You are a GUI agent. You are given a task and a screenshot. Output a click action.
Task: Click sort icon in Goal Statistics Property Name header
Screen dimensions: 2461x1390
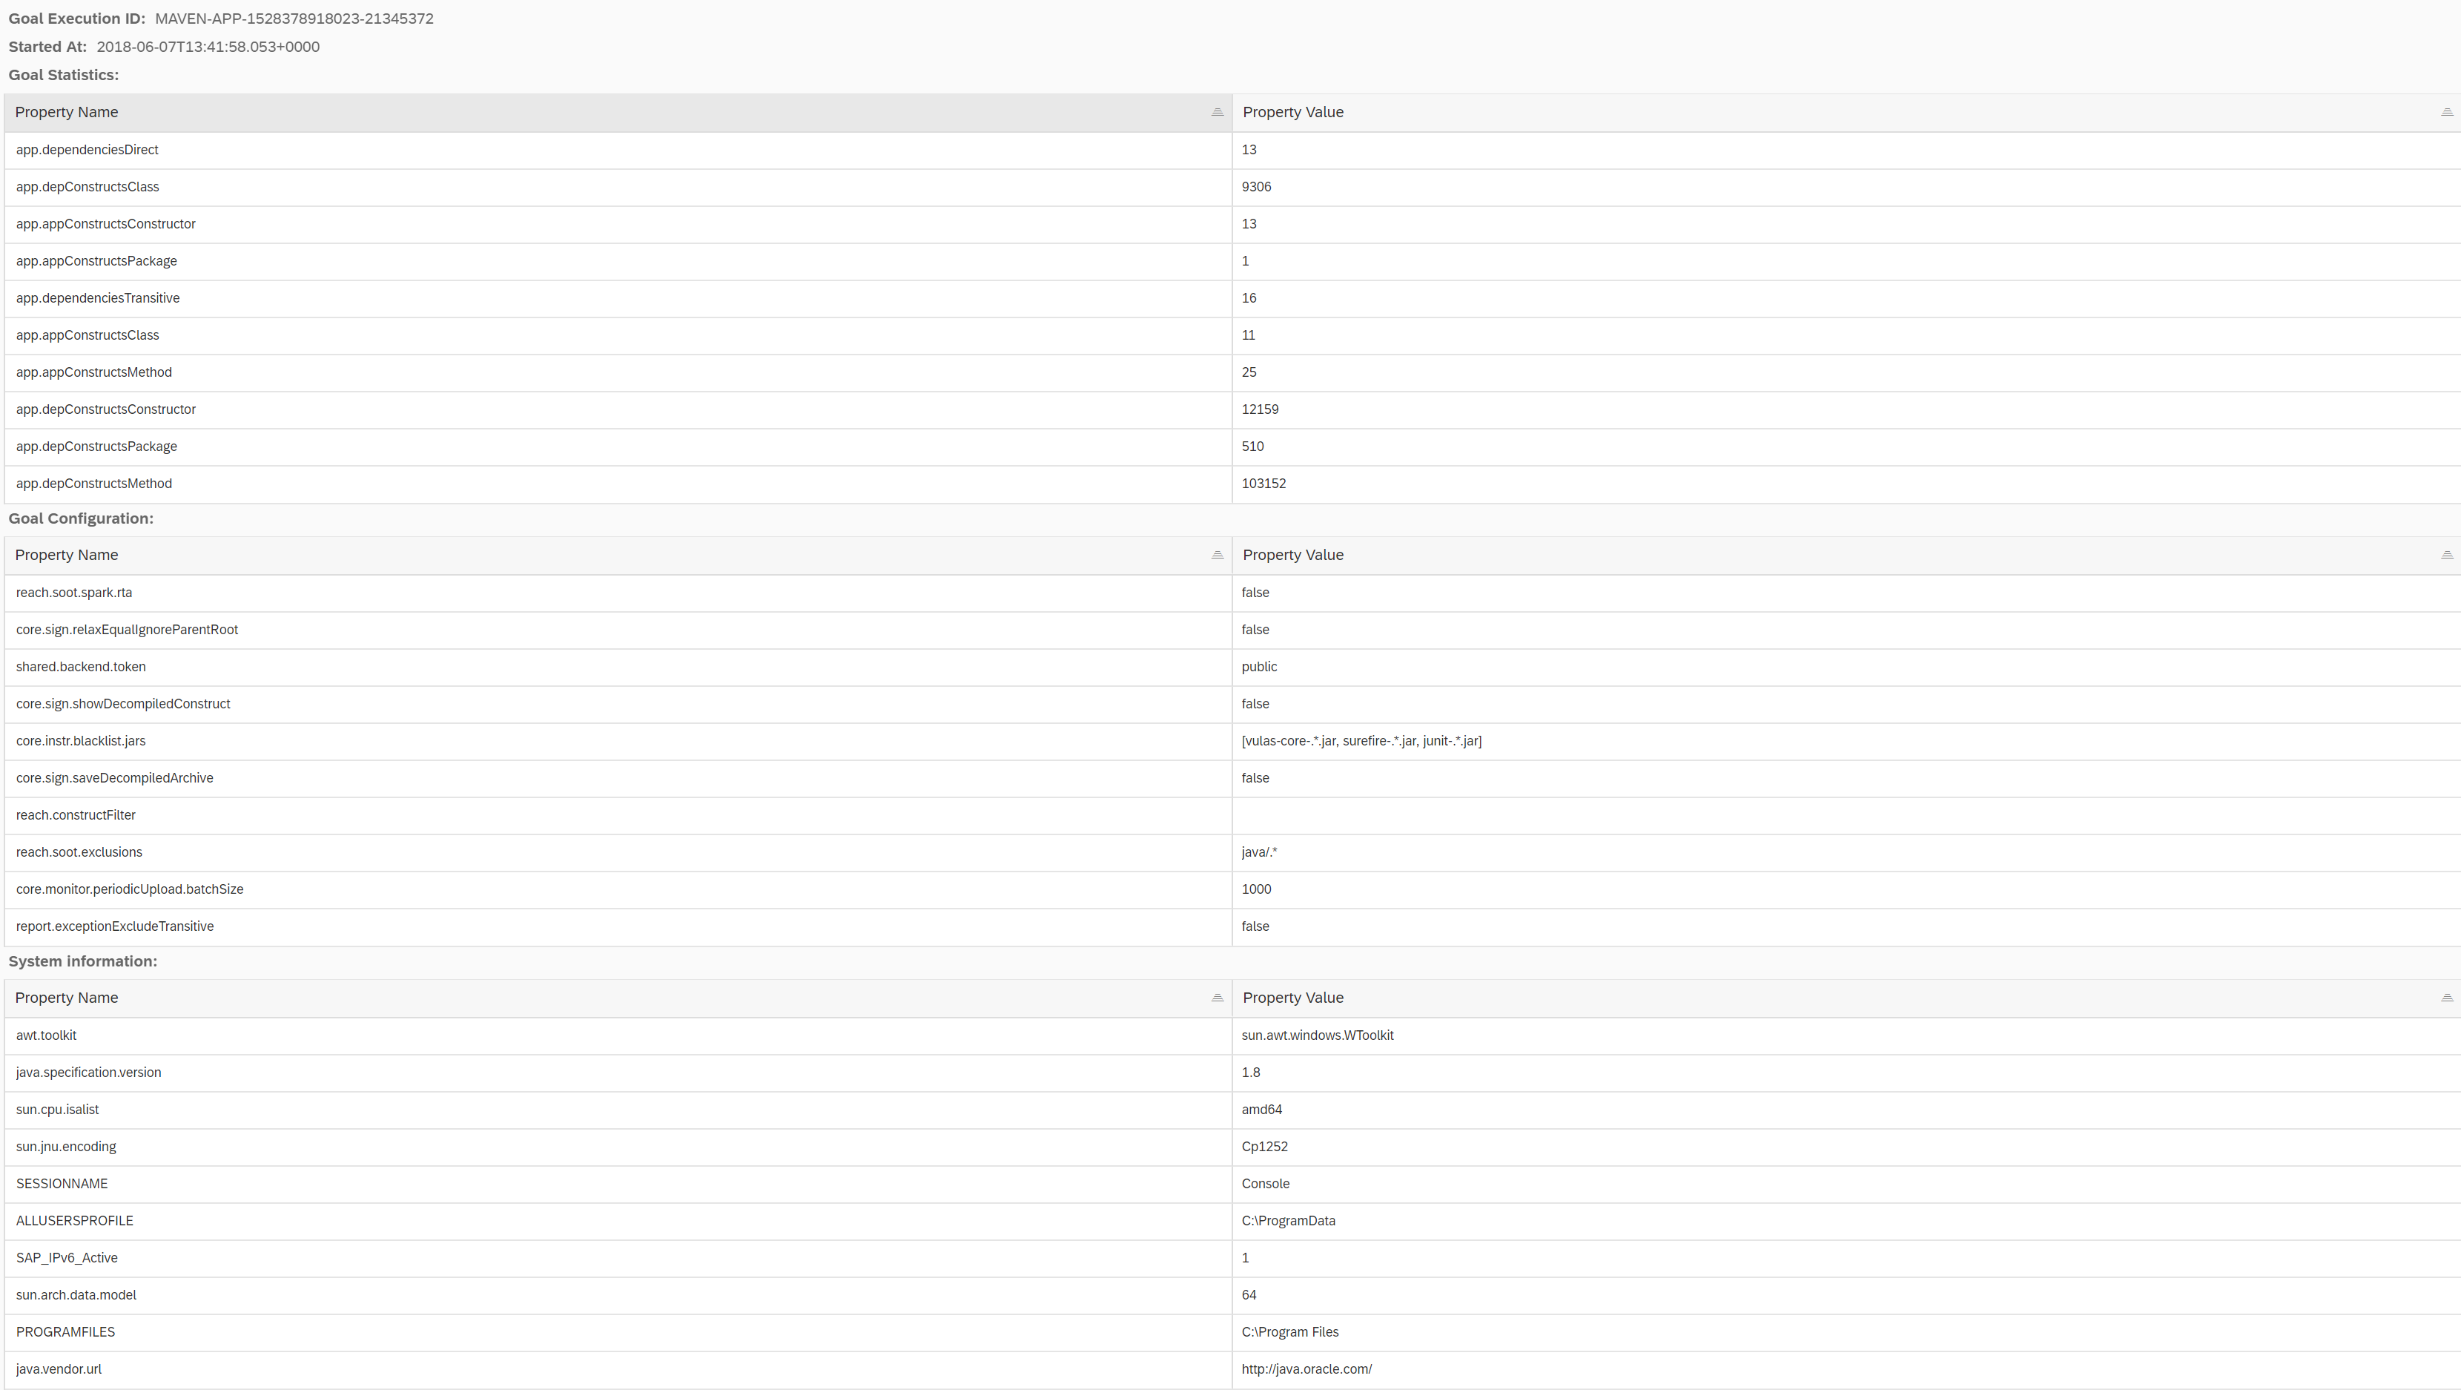tap(1217, 113)
